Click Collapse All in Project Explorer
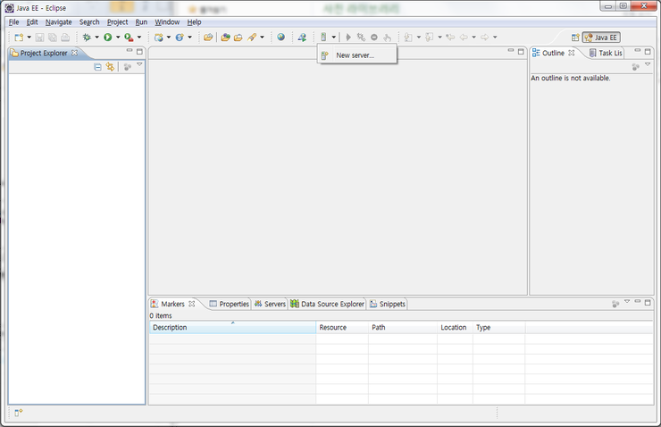 point(97,67)
